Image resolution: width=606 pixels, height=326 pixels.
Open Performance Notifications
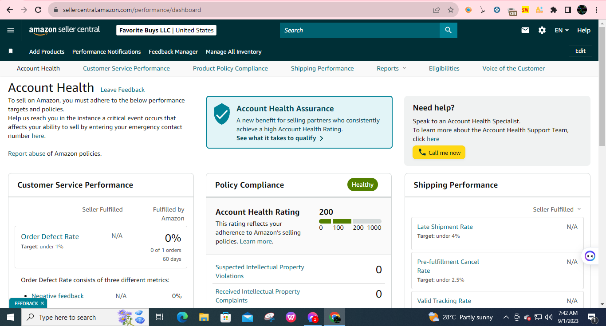coord(106,51)
